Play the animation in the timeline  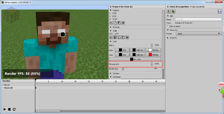(5, 109)
